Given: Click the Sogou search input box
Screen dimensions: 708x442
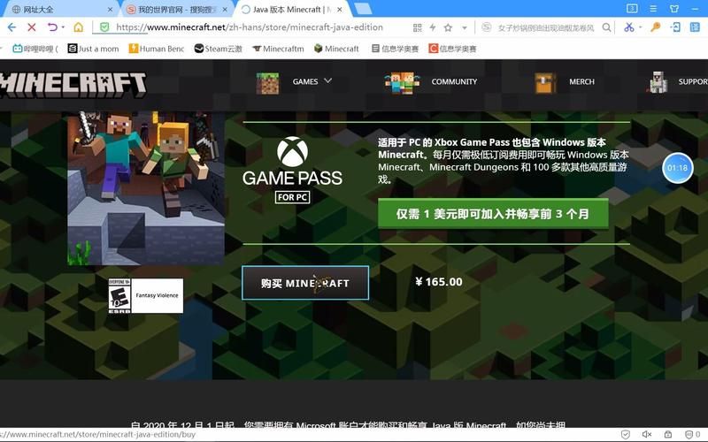Looking at the screenshot, I should pyautogui.click(x=546, y=28).
